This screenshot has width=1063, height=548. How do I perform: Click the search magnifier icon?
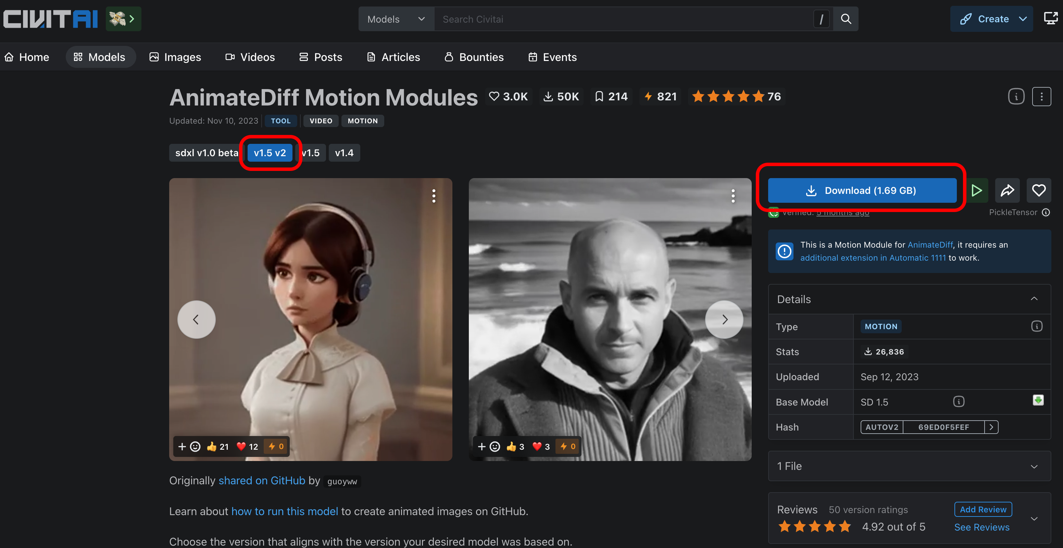(846, 19)
